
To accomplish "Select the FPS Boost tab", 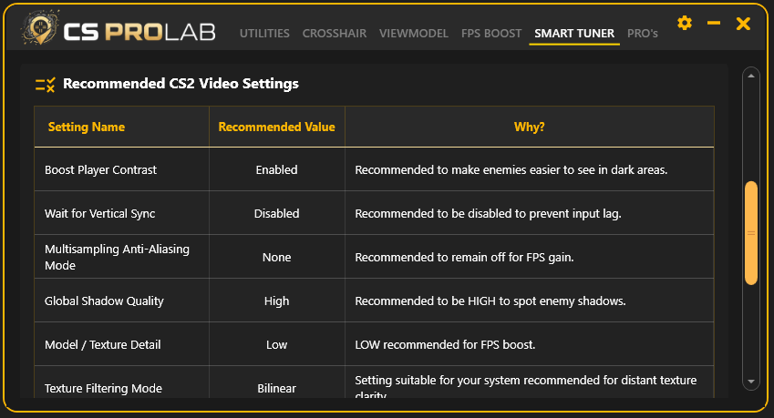I will pos(491,34).
